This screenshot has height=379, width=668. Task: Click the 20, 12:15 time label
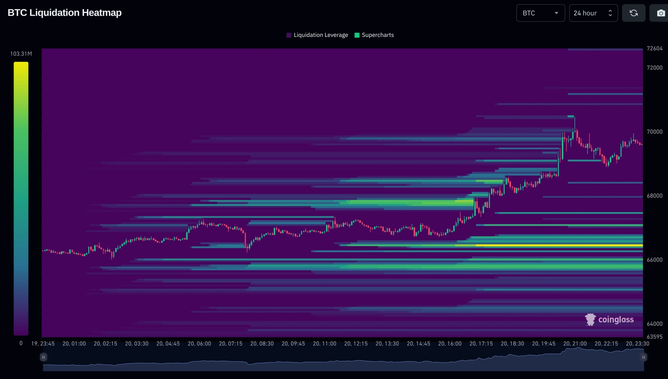click(356, 344)
